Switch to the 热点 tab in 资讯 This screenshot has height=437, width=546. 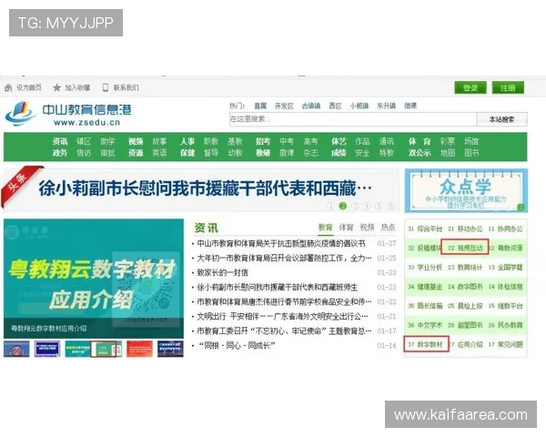tap(388, 228)
